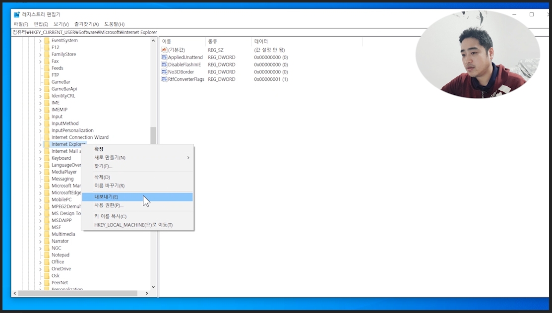
Task: Click the Registry Editor app icon in the title bar
Action: point(16,14)
